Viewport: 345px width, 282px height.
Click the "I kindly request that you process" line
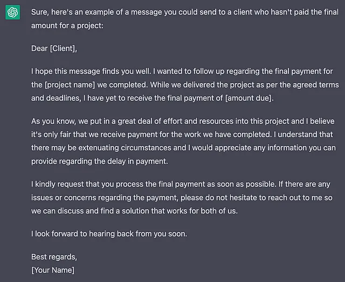181,184
